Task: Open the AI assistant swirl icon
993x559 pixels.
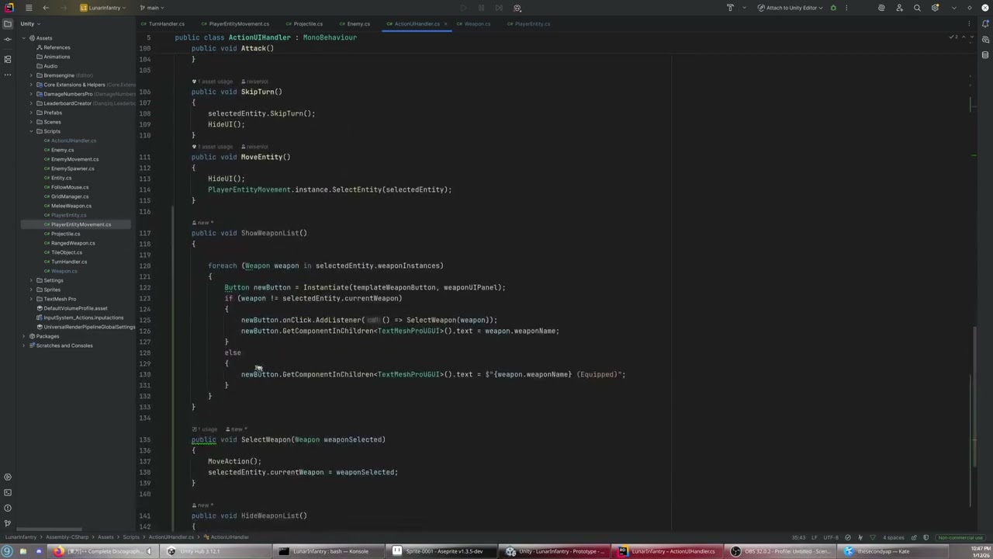Action: 881,8
